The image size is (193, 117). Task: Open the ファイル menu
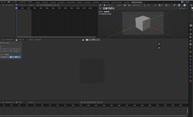[3, 2]
